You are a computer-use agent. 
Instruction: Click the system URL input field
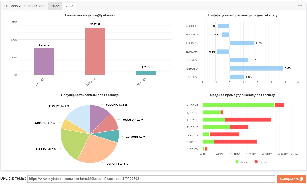151,179
